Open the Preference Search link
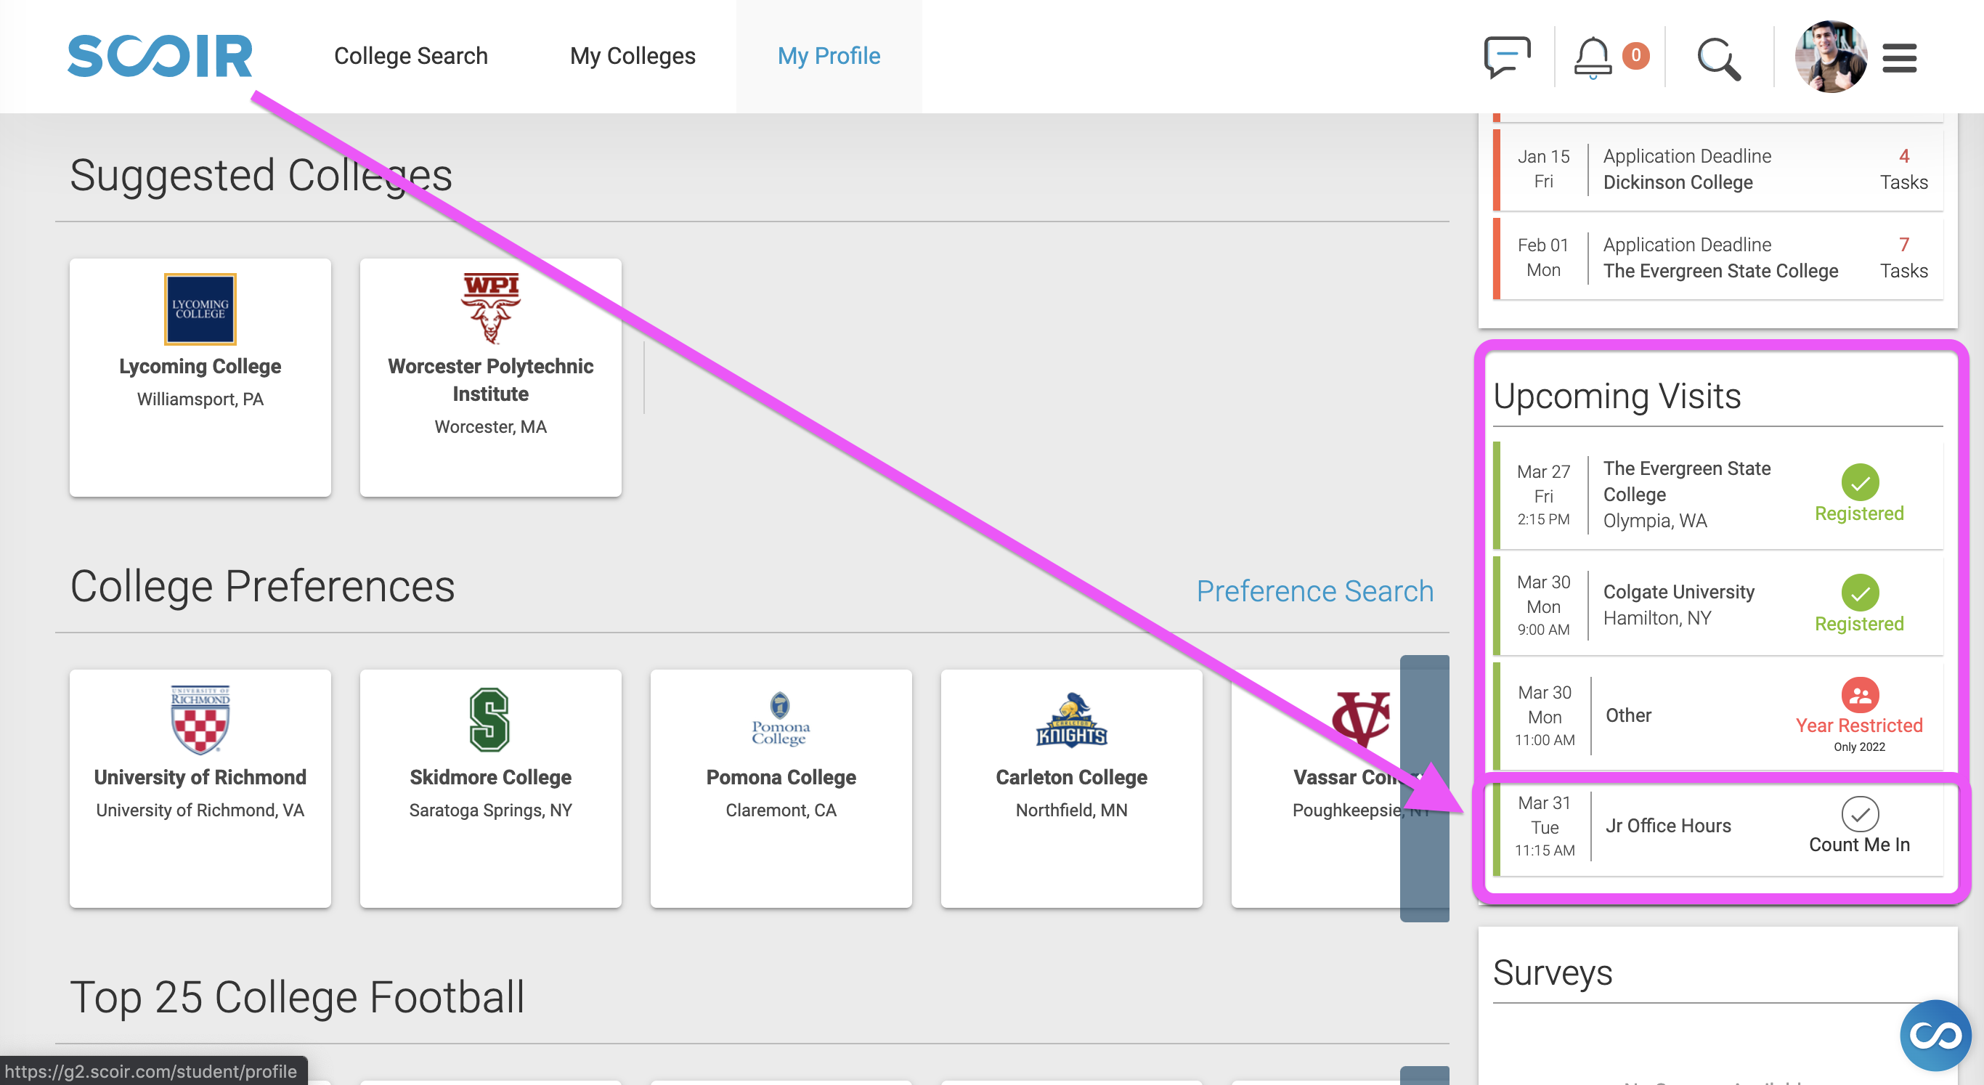The height and width of the screenshot is (1085, 1984). pyautogui.click(x=1314, y=590)
